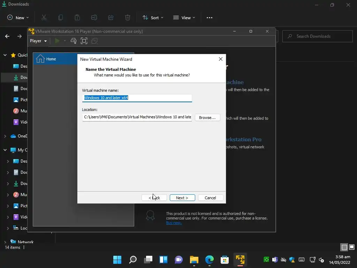Click the Virtual machine name field
The image size is (357, 268).
point(137,98)
